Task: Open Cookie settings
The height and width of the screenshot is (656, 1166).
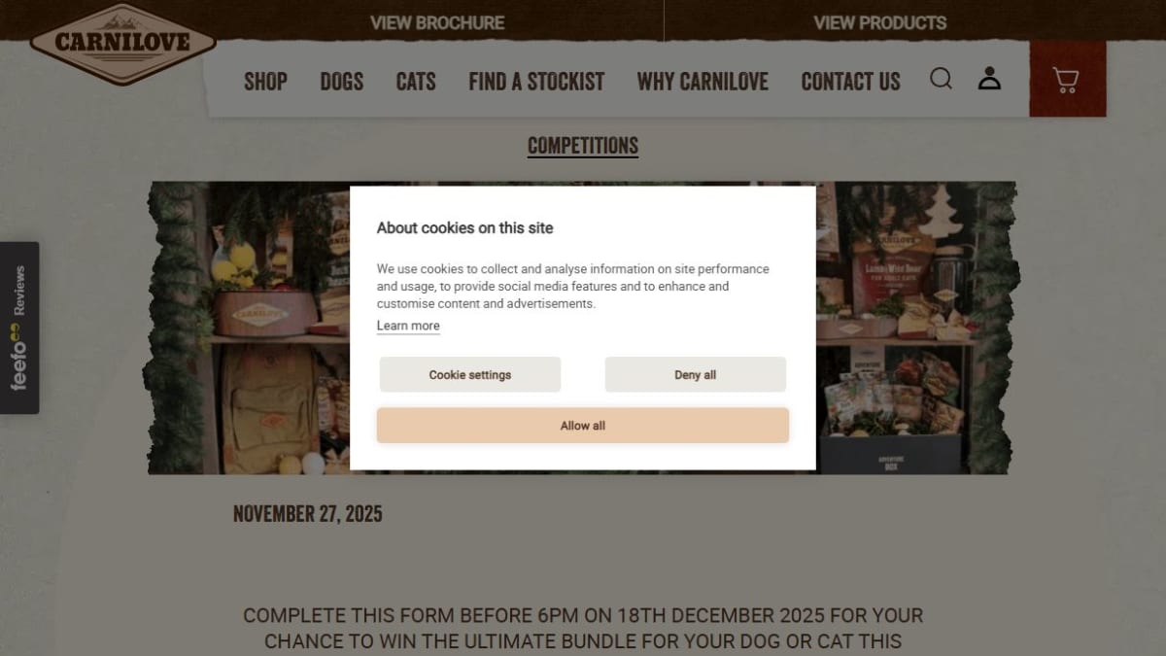Action: [470, 374]
